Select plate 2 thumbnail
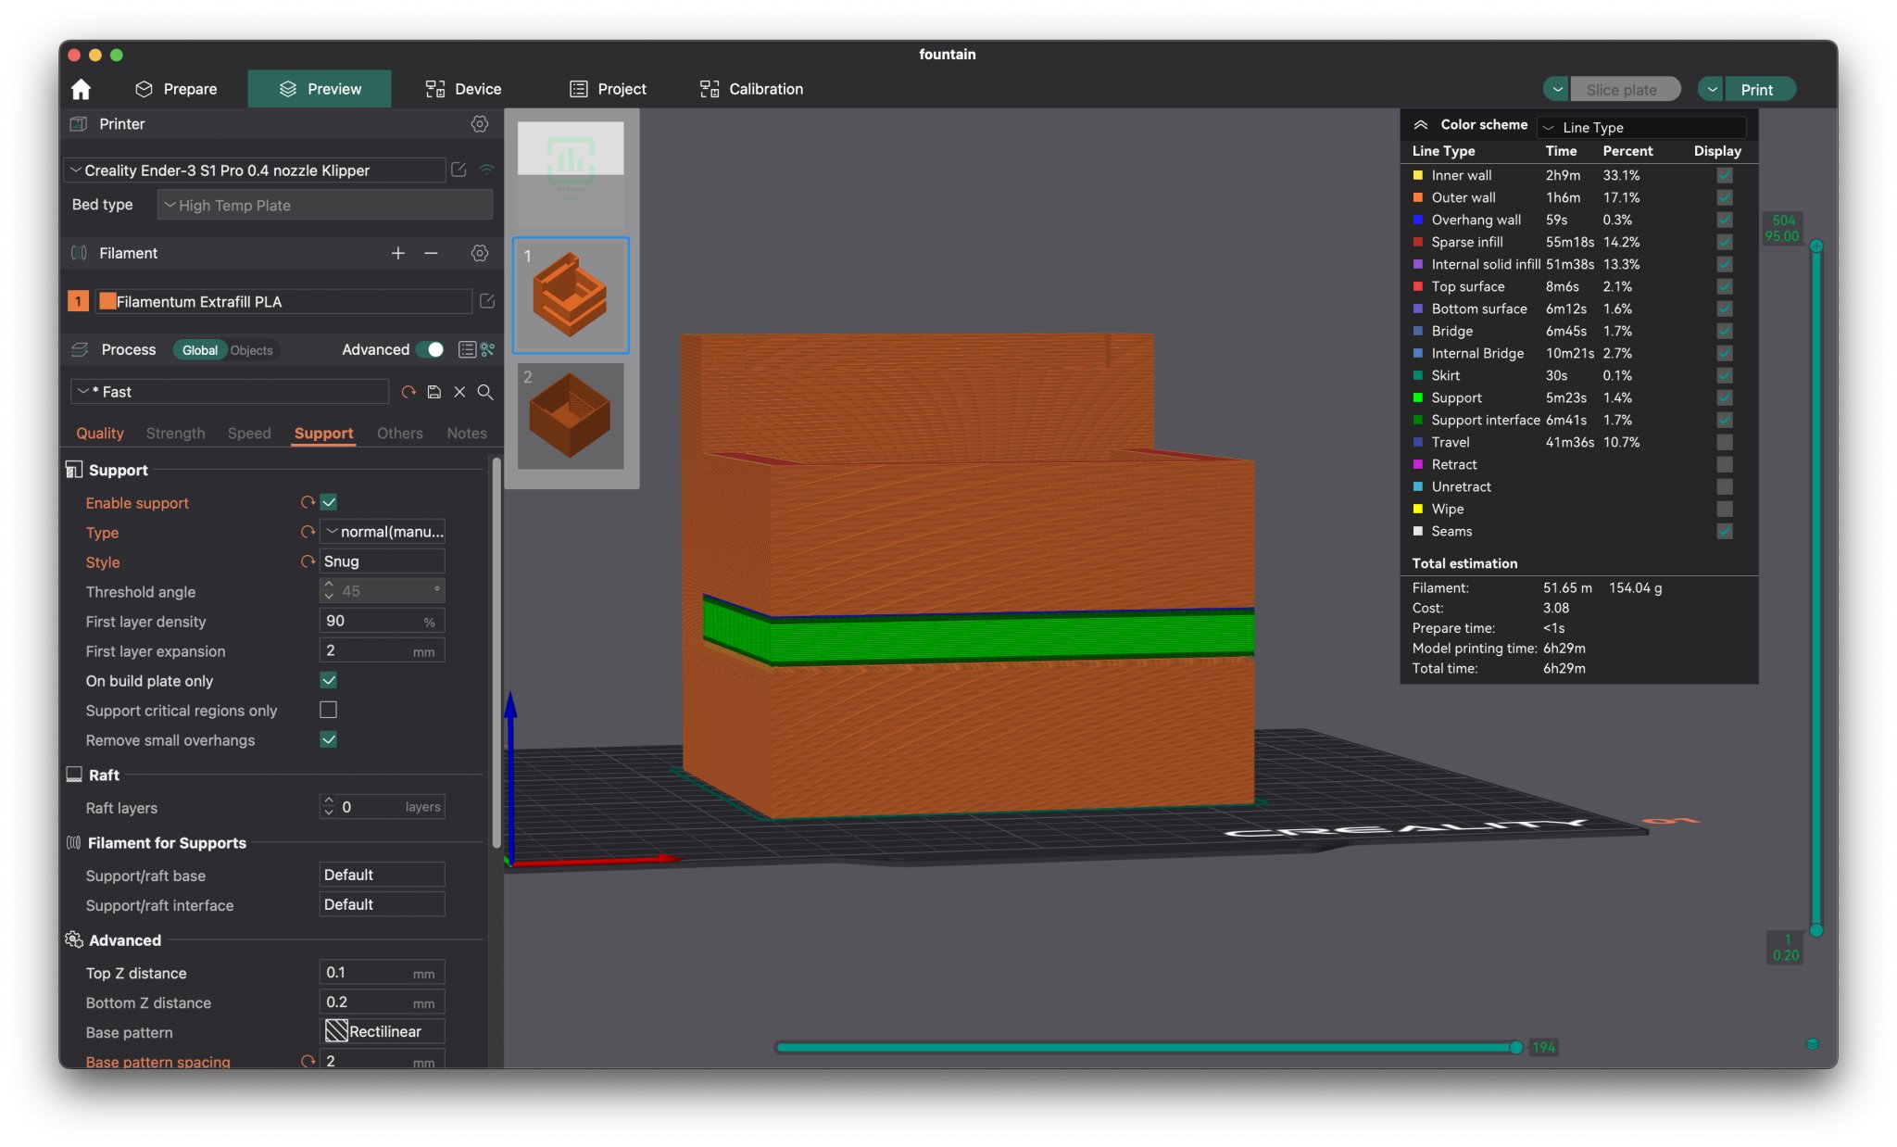The height and width of the screenshot is (1147, 1897). pos(570,416)
